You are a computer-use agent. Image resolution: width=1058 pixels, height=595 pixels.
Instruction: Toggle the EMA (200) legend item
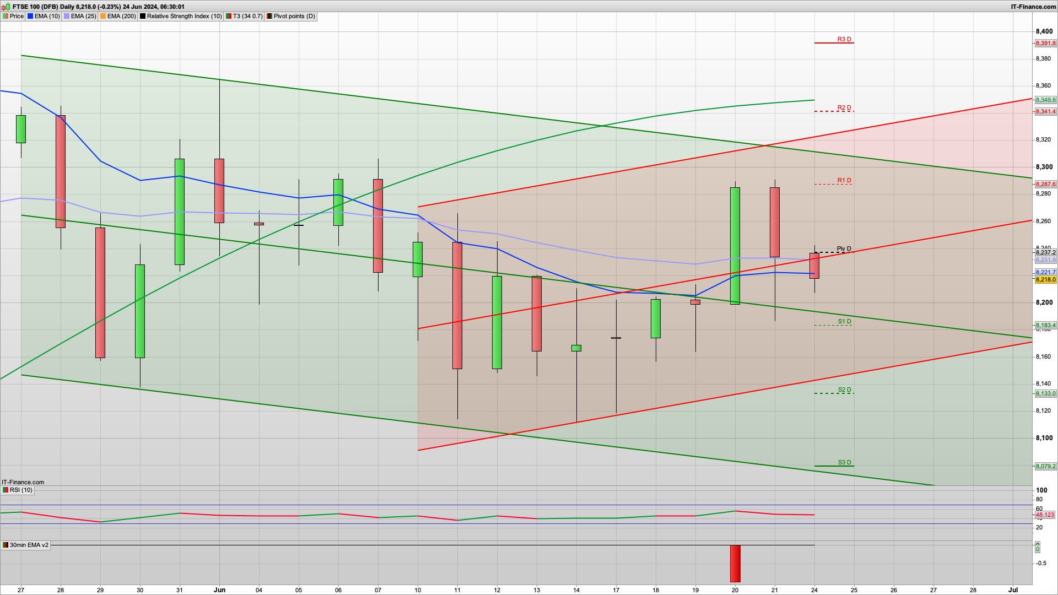pyautogui.click(x=118, y=16)
